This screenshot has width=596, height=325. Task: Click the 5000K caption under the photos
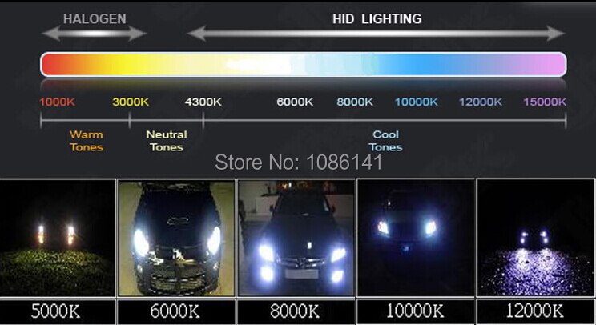[x=55, y=311]
